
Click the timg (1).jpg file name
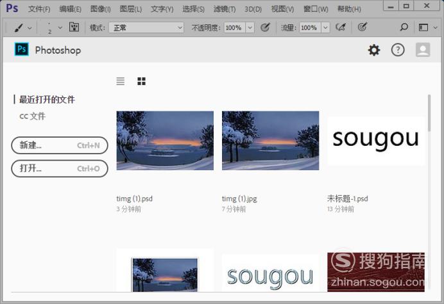(x=239, y=199)
